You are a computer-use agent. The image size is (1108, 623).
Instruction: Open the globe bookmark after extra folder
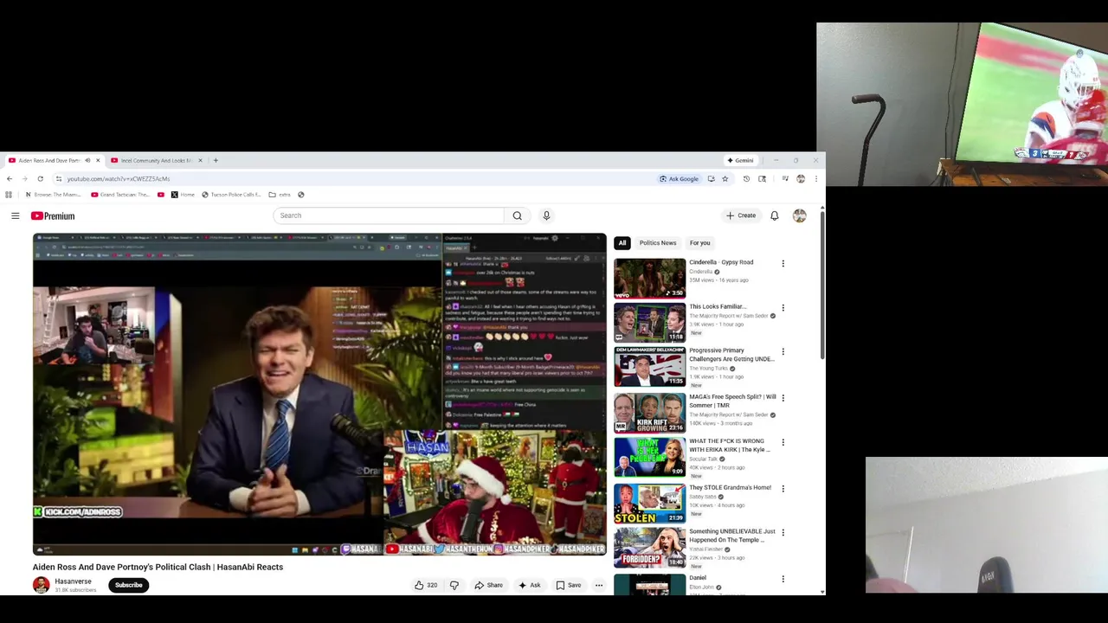(x=301, y=195)
